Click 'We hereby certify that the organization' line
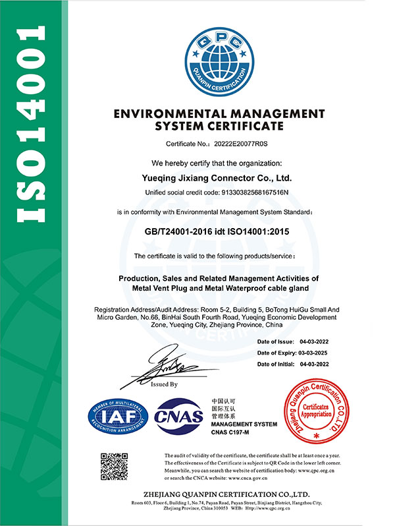395x526 pixels. coord(217,163)
